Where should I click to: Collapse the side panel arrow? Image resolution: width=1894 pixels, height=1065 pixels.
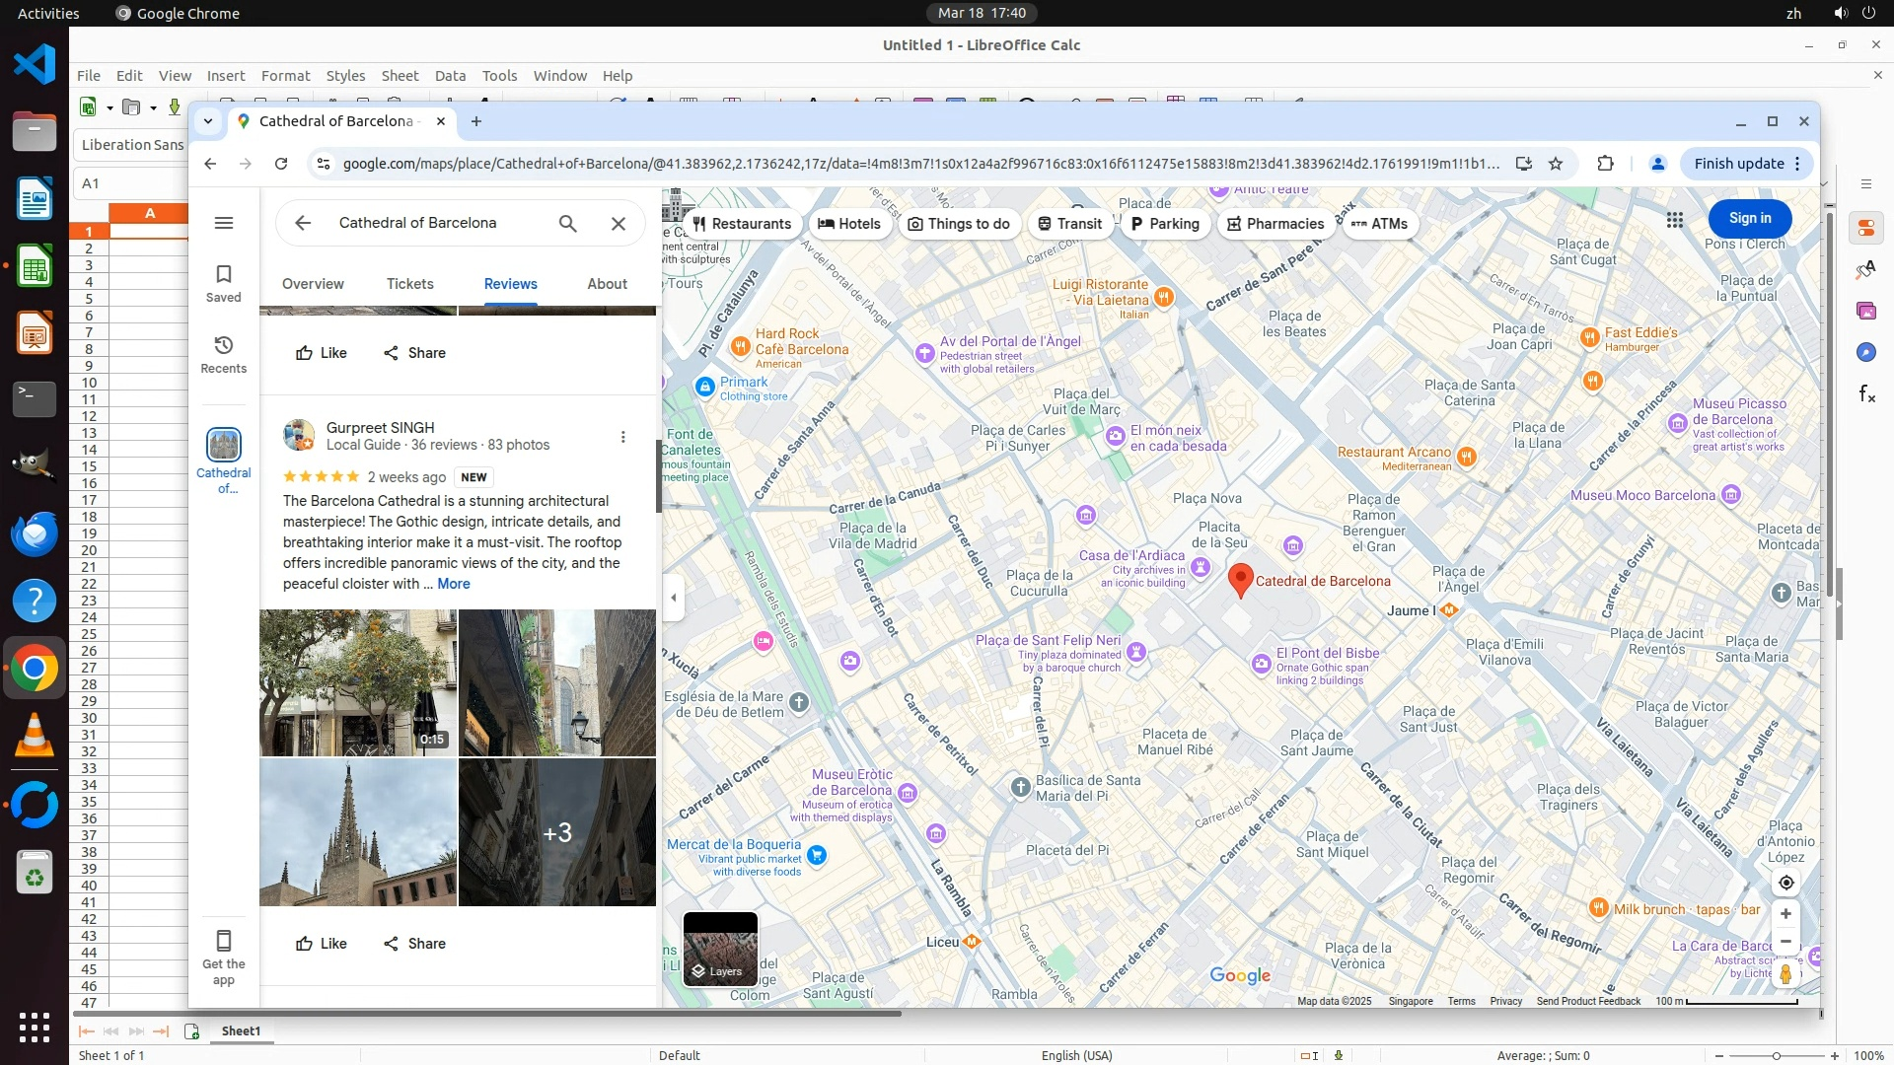point(674,598)
